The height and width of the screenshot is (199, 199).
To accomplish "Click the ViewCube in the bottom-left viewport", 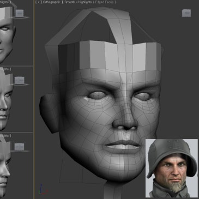I will (19, 147).
